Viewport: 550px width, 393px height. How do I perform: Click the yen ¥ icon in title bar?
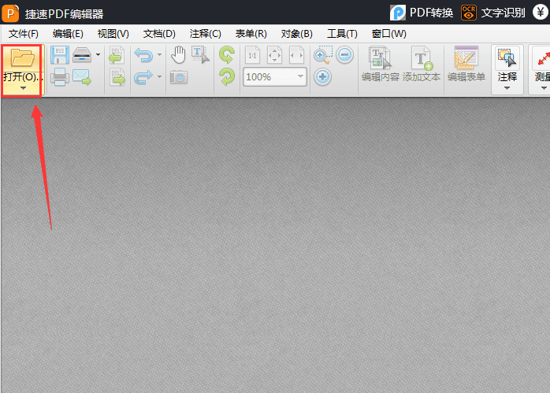pos(541,12)
